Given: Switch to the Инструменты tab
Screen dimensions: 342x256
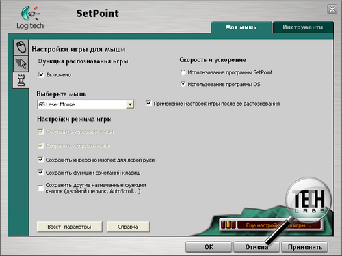Looking at the screenshot, I should pyautogui.click(x=303, y=27).
